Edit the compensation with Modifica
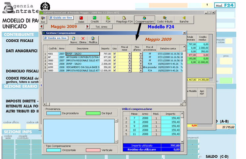 coord(93,40)
